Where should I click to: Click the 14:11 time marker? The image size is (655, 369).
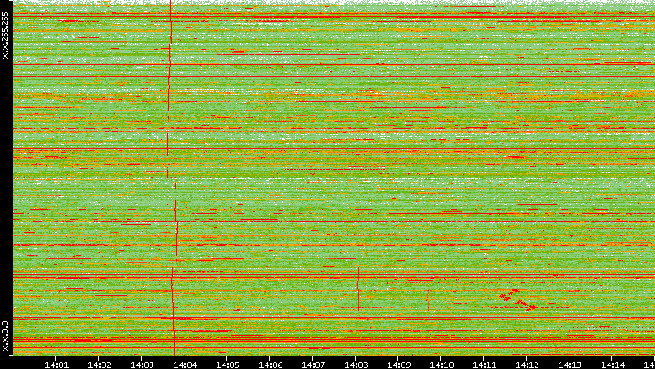point(484,363)
